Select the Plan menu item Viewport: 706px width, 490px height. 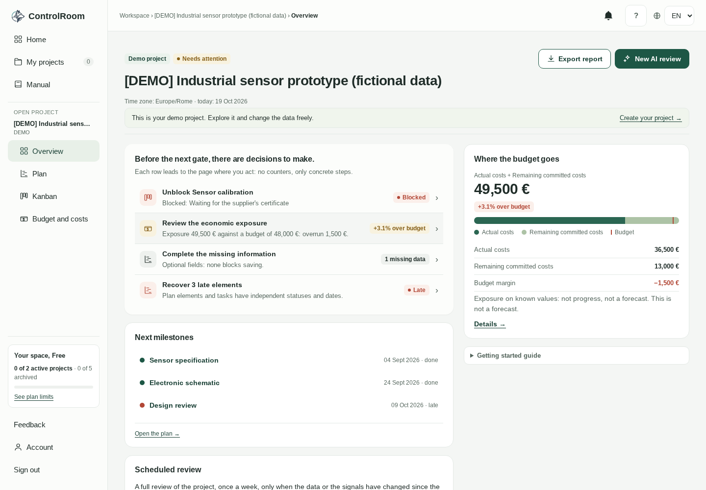pos(53,173)
